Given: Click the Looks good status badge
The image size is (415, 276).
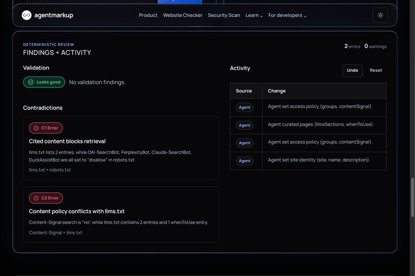Looking at the screenshot, I should [x=44, y=82].
